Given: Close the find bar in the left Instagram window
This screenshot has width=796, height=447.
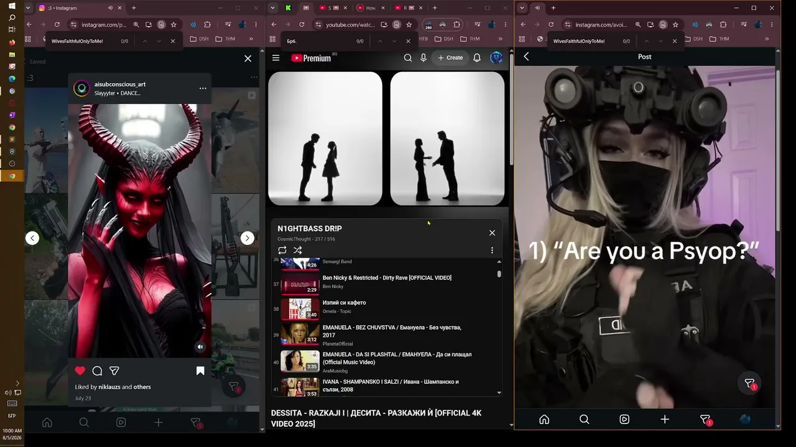Looking at the screenshot, I should point(173,41).
